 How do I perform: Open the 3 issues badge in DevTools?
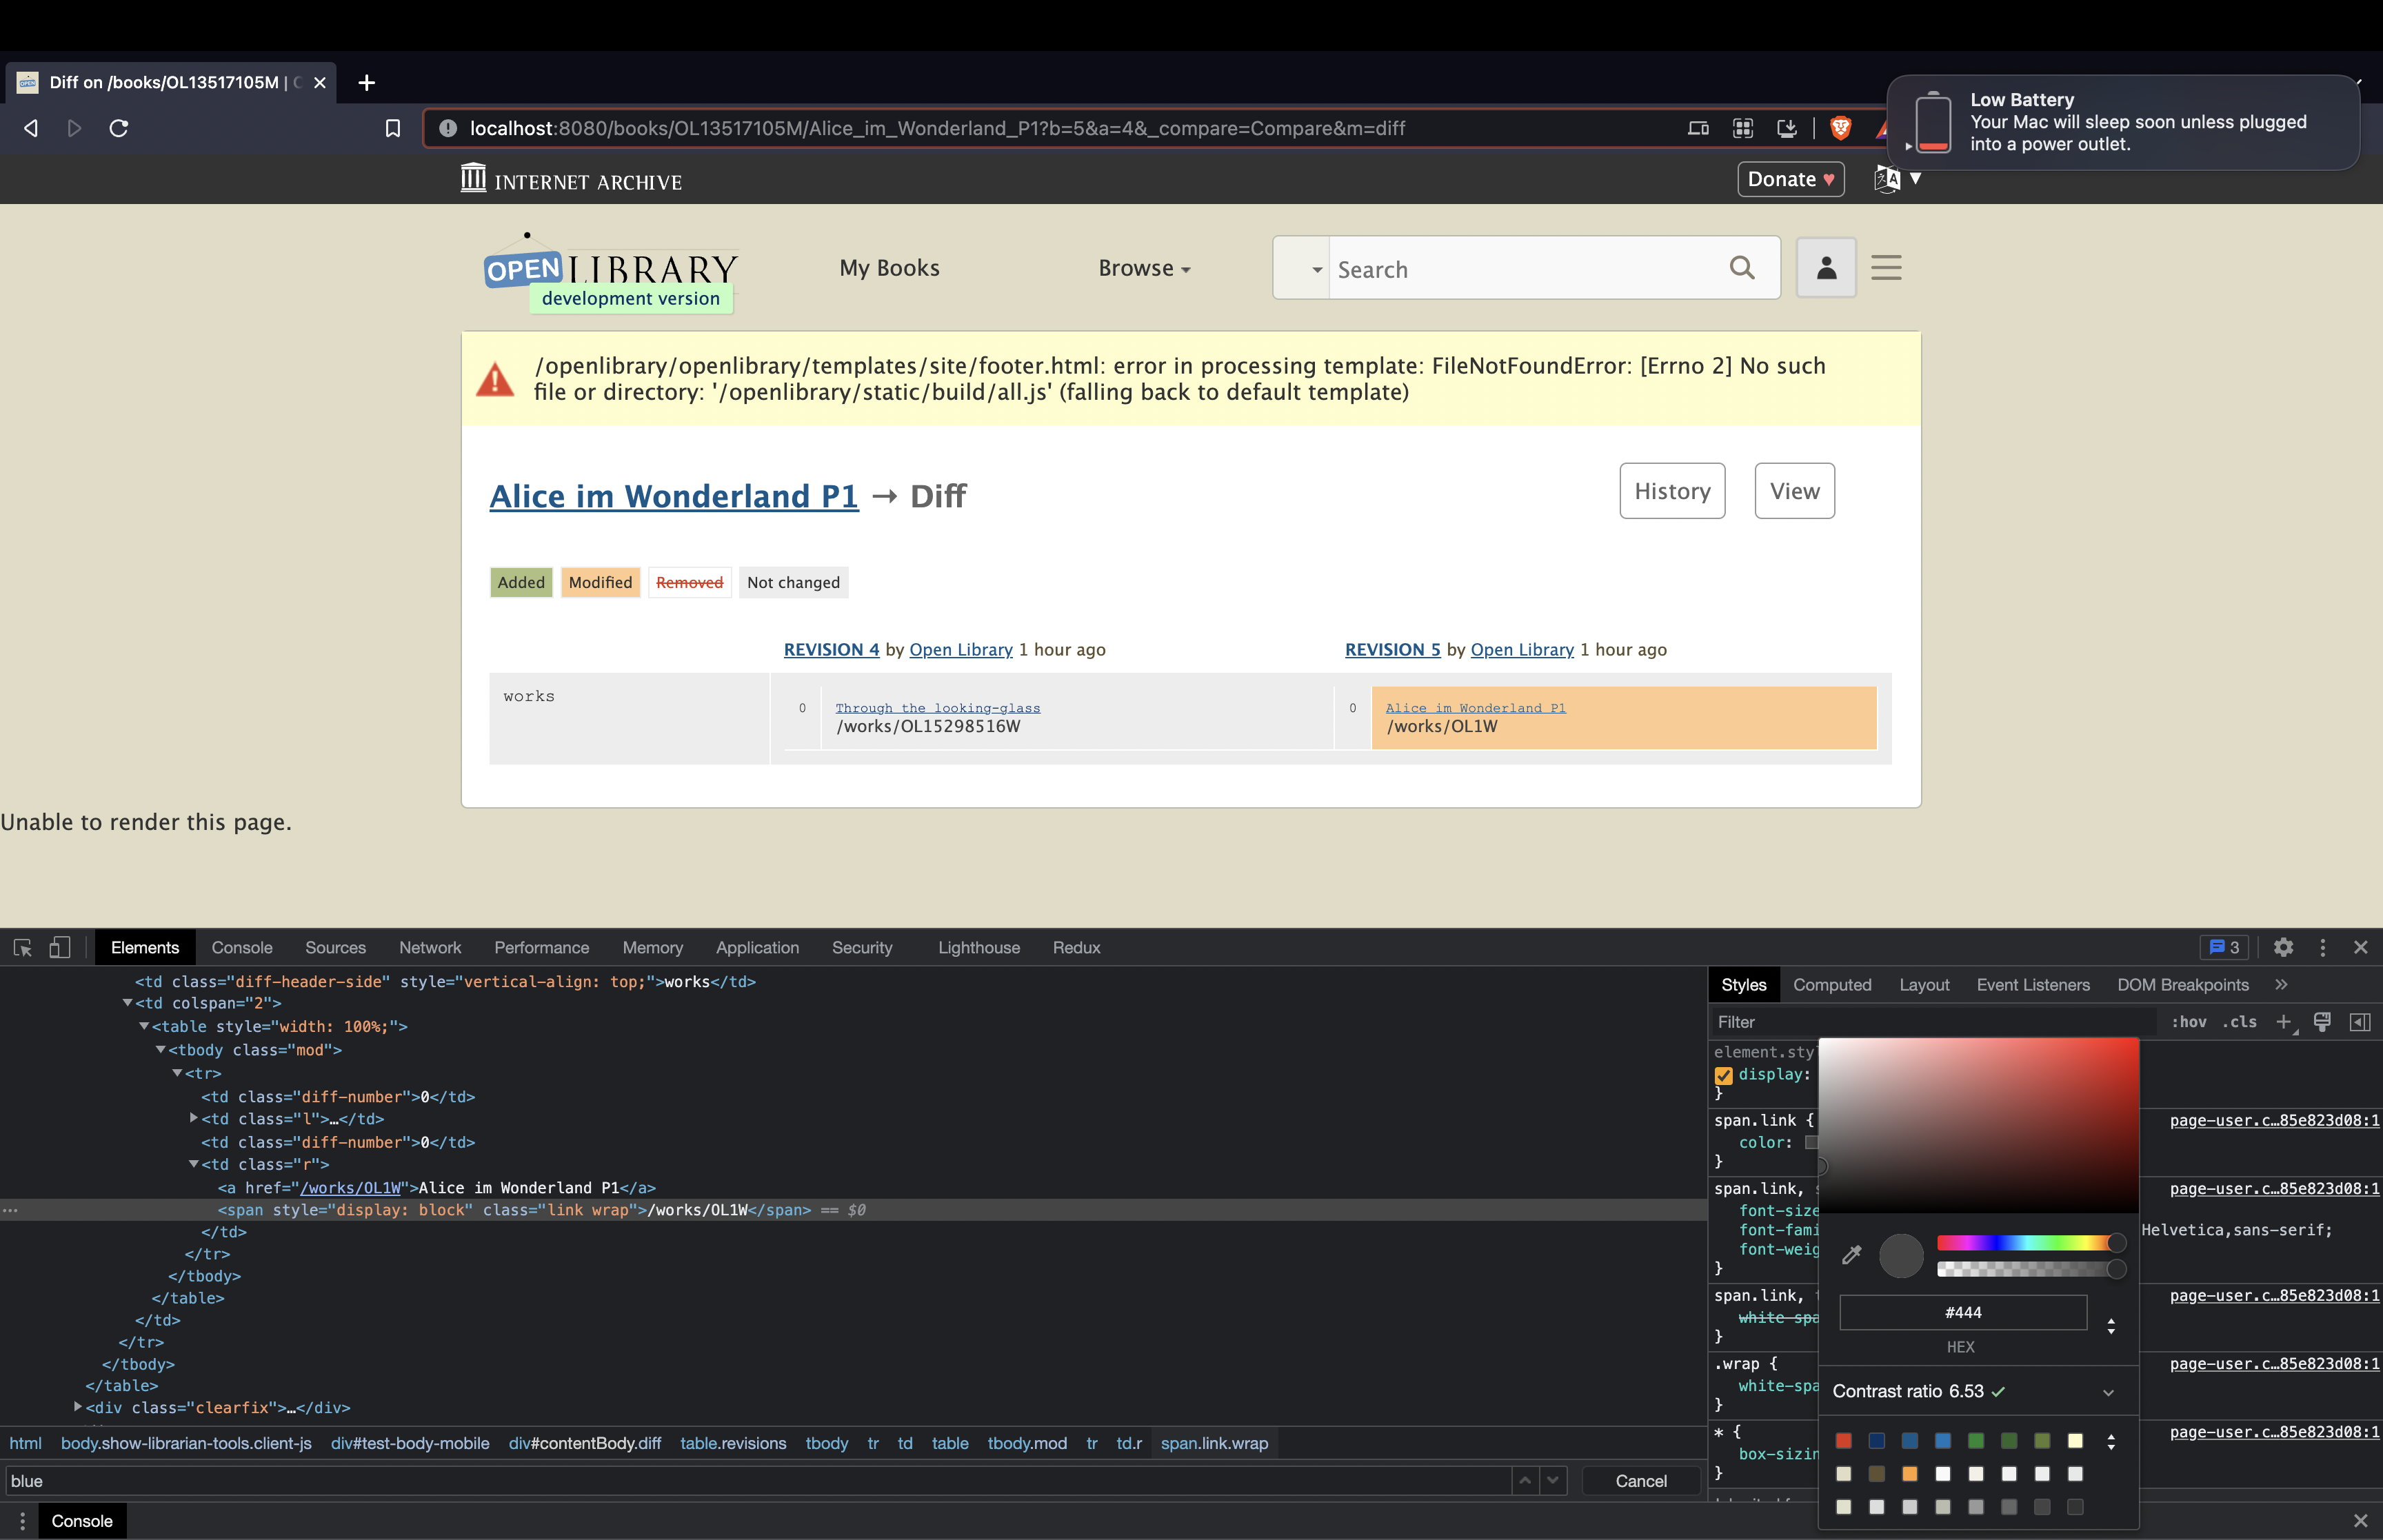coord(2224,947)
